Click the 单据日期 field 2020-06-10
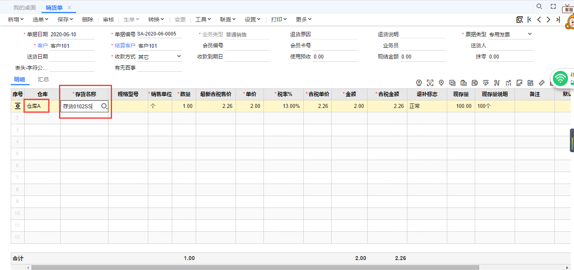 [x=72, y=35]
